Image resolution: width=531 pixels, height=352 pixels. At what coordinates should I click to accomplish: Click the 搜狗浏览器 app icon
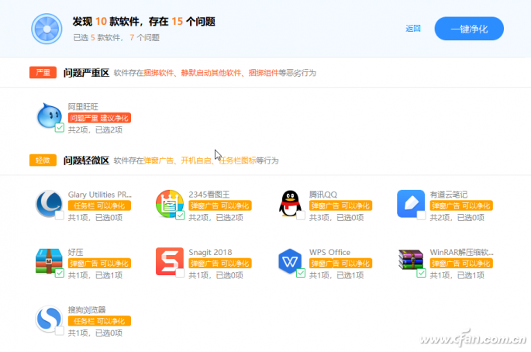pos(49,319)
